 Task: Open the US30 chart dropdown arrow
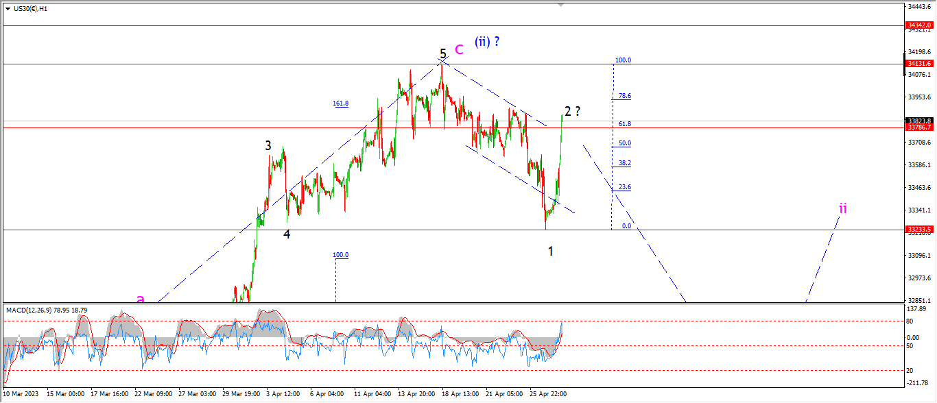pyautogui.click(x=8, y=8)
